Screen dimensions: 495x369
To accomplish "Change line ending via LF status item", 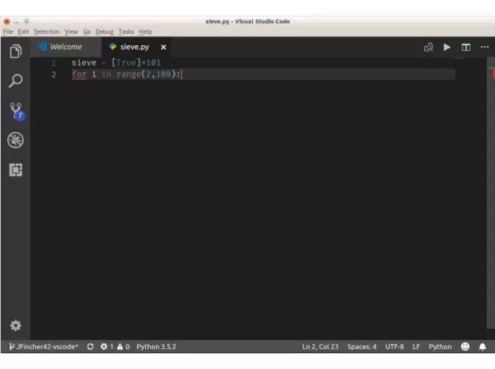I will click(416, 347).
